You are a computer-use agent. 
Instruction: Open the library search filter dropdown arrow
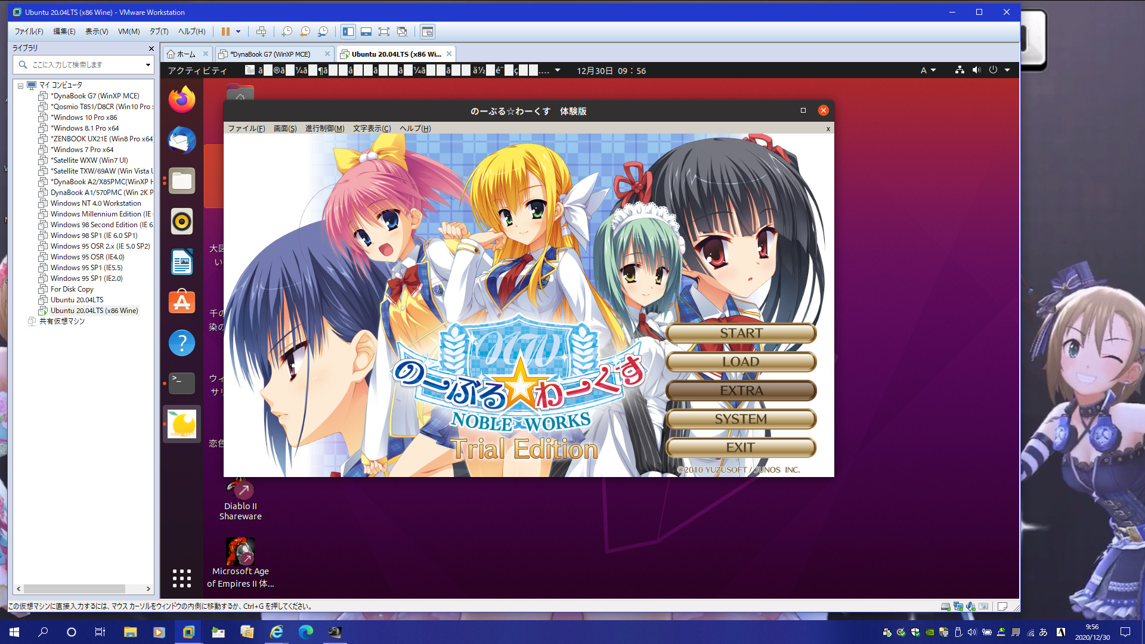(x=148, y=64)
